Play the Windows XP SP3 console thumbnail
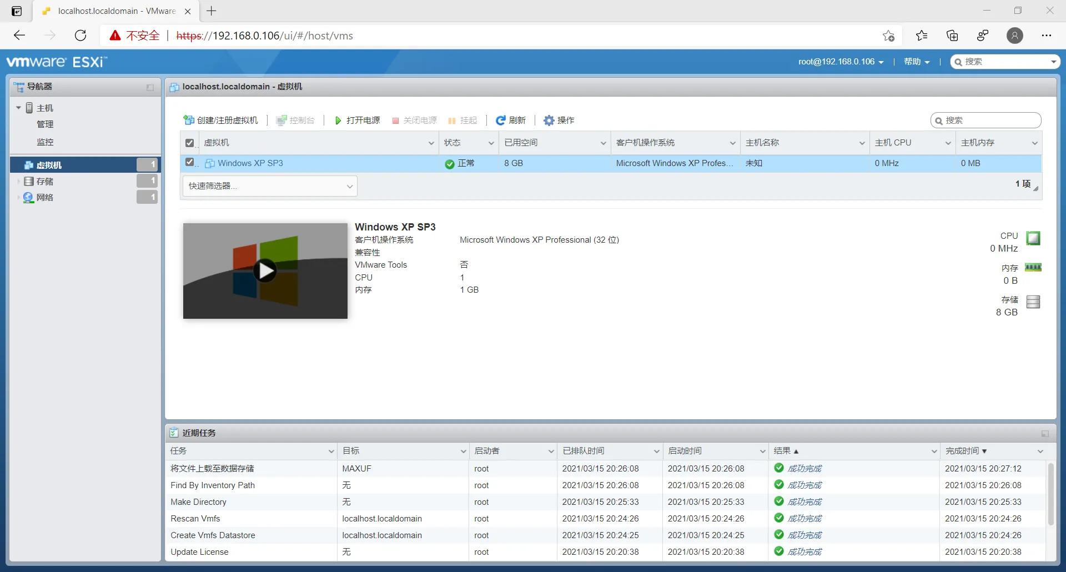The image size is (1066, 572). click(x=265, y=270)
